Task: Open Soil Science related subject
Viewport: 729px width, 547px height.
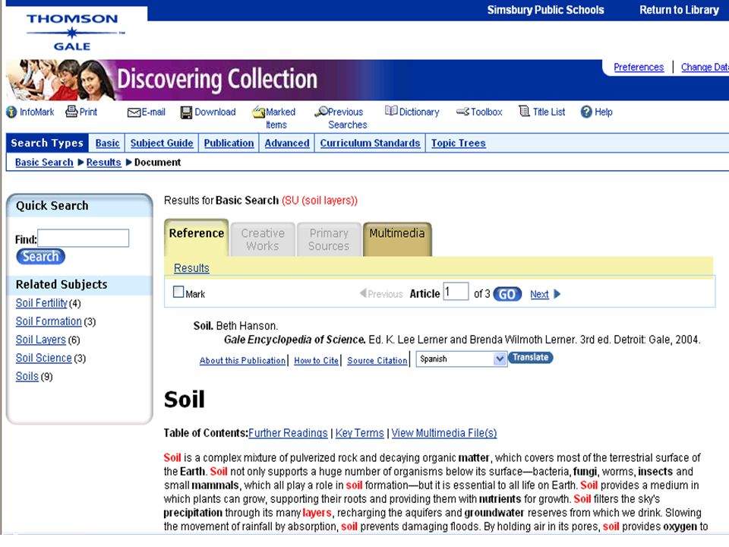Action: coord(44,358)
